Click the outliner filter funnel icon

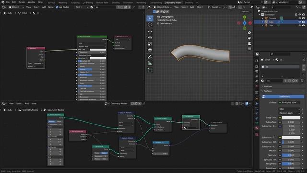[x=297, y=7]
